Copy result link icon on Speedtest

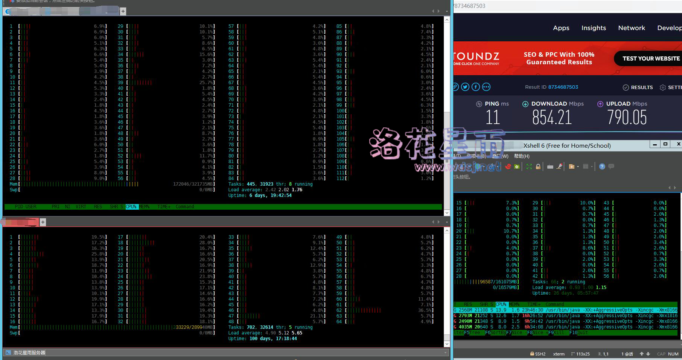pos(455,87)
